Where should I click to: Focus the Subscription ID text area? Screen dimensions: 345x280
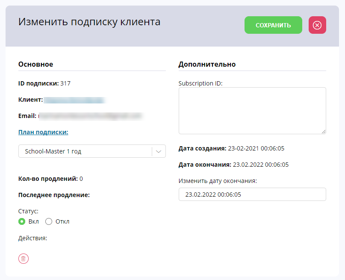(x=252, y=111)
